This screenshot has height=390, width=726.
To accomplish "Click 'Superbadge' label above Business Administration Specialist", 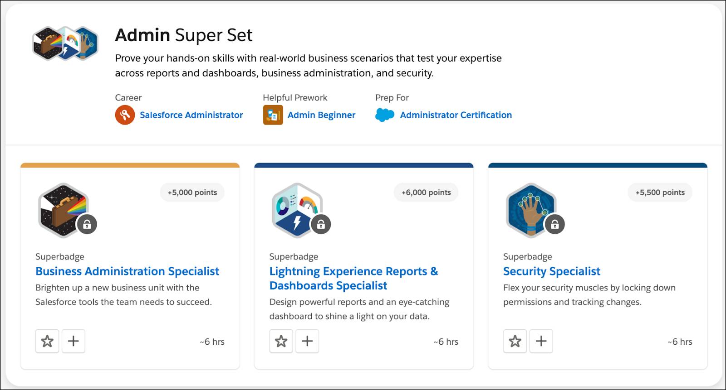I will pos(60,257).
